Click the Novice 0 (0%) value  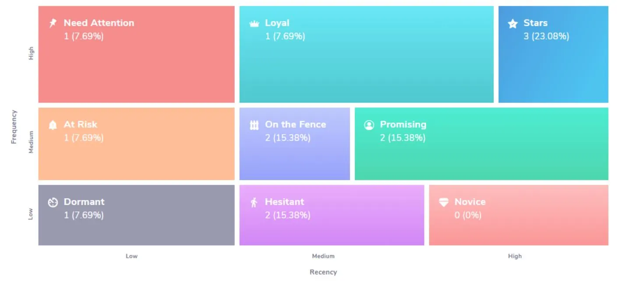468,215
